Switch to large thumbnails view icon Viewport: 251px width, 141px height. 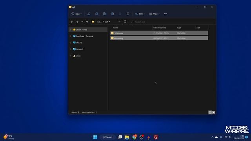(x=213, y=112)
